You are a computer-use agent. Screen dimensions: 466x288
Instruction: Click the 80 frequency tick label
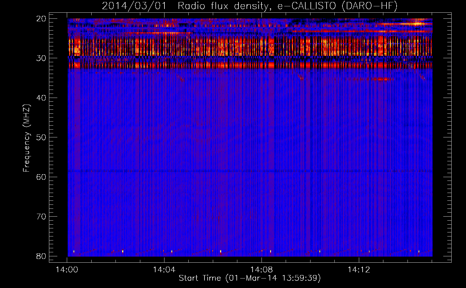pos(41,256)
